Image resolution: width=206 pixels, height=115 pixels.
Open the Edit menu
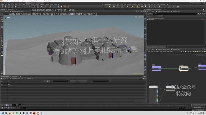[x=5, y=3]
